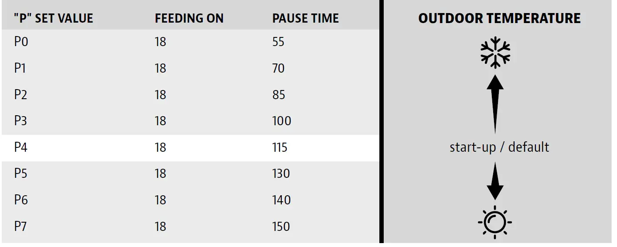Select the P7 setting row label

click(20, 226)
